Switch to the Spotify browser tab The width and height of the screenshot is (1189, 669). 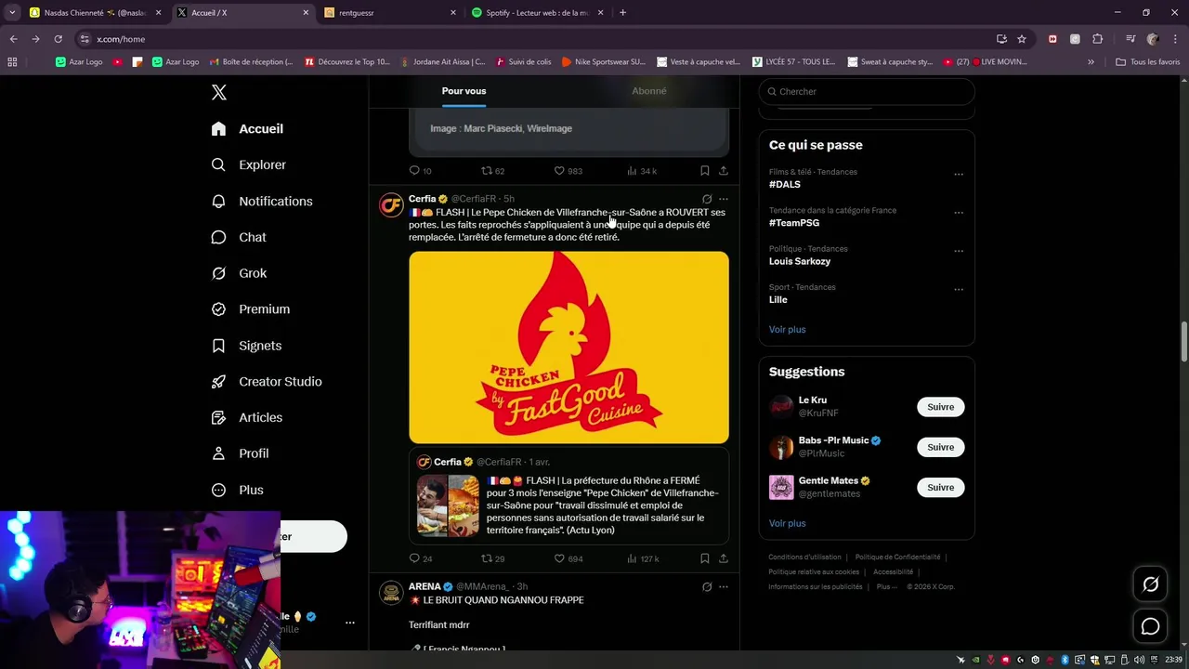tap(537, 13)
